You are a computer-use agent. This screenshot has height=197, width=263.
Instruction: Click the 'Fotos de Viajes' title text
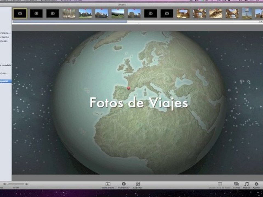point(139,103)
